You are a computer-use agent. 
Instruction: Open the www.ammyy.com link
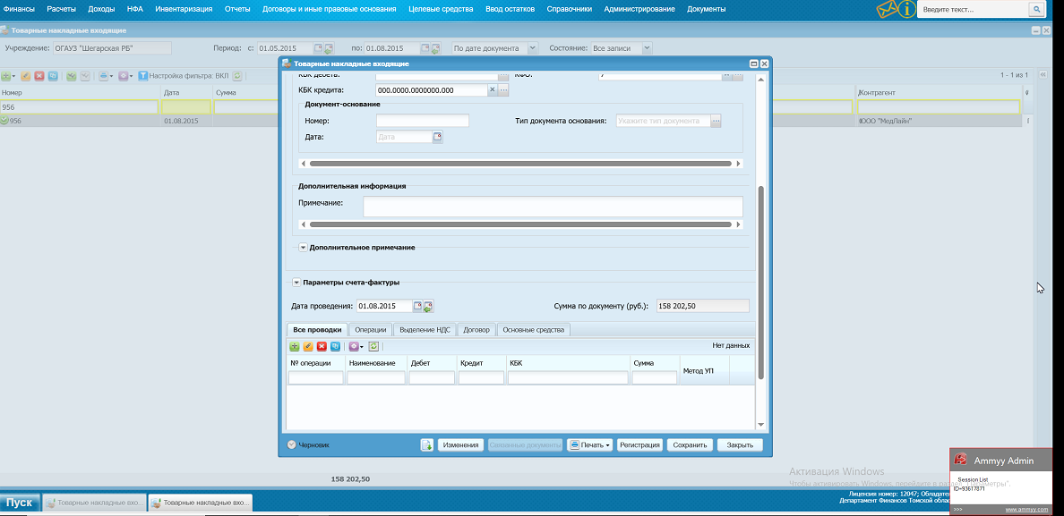click(1026, 509)
